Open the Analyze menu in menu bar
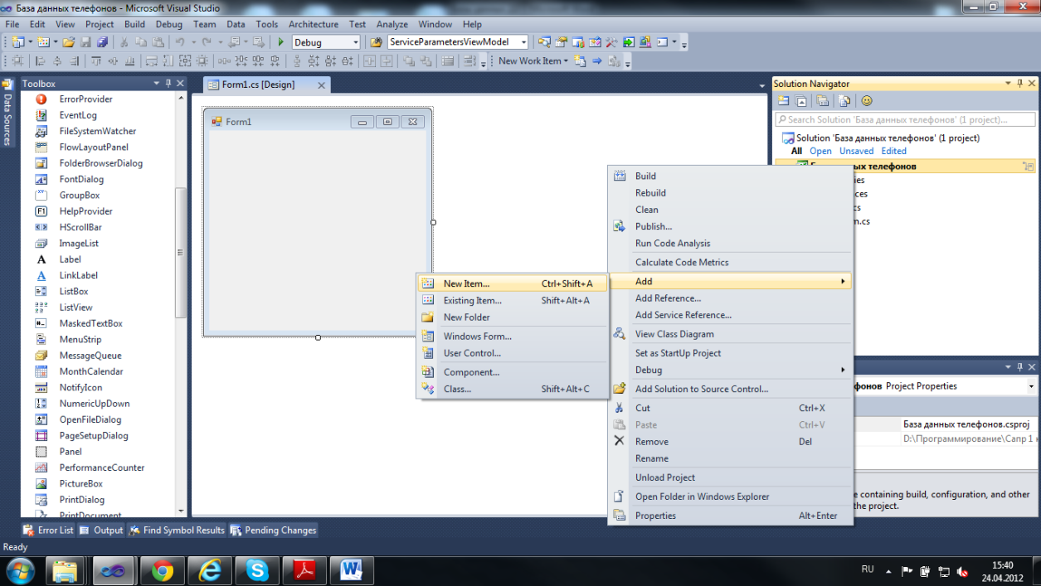This screenshot has height=586, width=1041. click(x=392, y=25)
